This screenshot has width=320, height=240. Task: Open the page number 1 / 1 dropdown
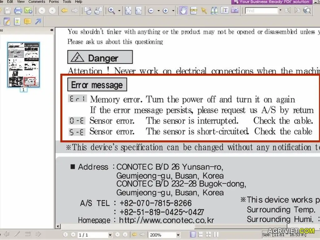(110, 235)
